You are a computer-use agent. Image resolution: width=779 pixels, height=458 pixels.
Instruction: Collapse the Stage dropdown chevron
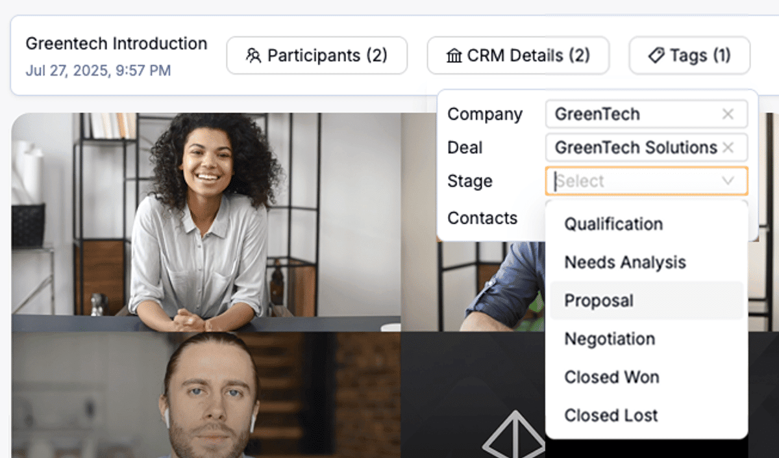pyautogui.click(x=728, y=181)
